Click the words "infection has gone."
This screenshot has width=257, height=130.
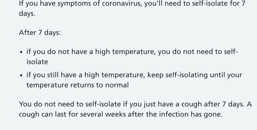(x=191, y=114)
